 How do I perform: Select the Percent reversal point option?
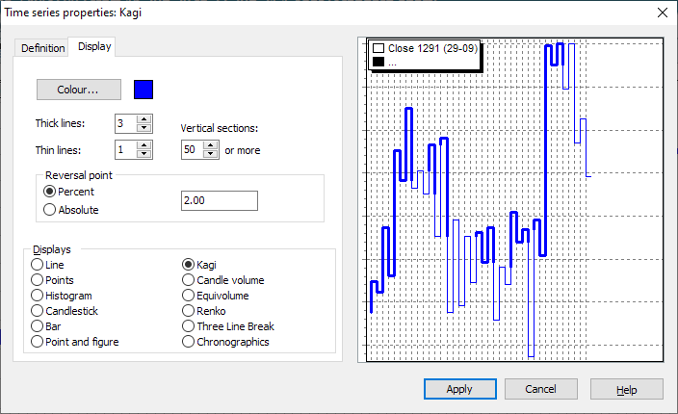pos(50,192)
